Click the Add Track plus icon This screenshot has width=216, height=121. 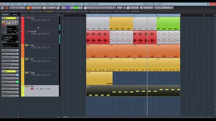pyautogui.click(x=56, y=15)
